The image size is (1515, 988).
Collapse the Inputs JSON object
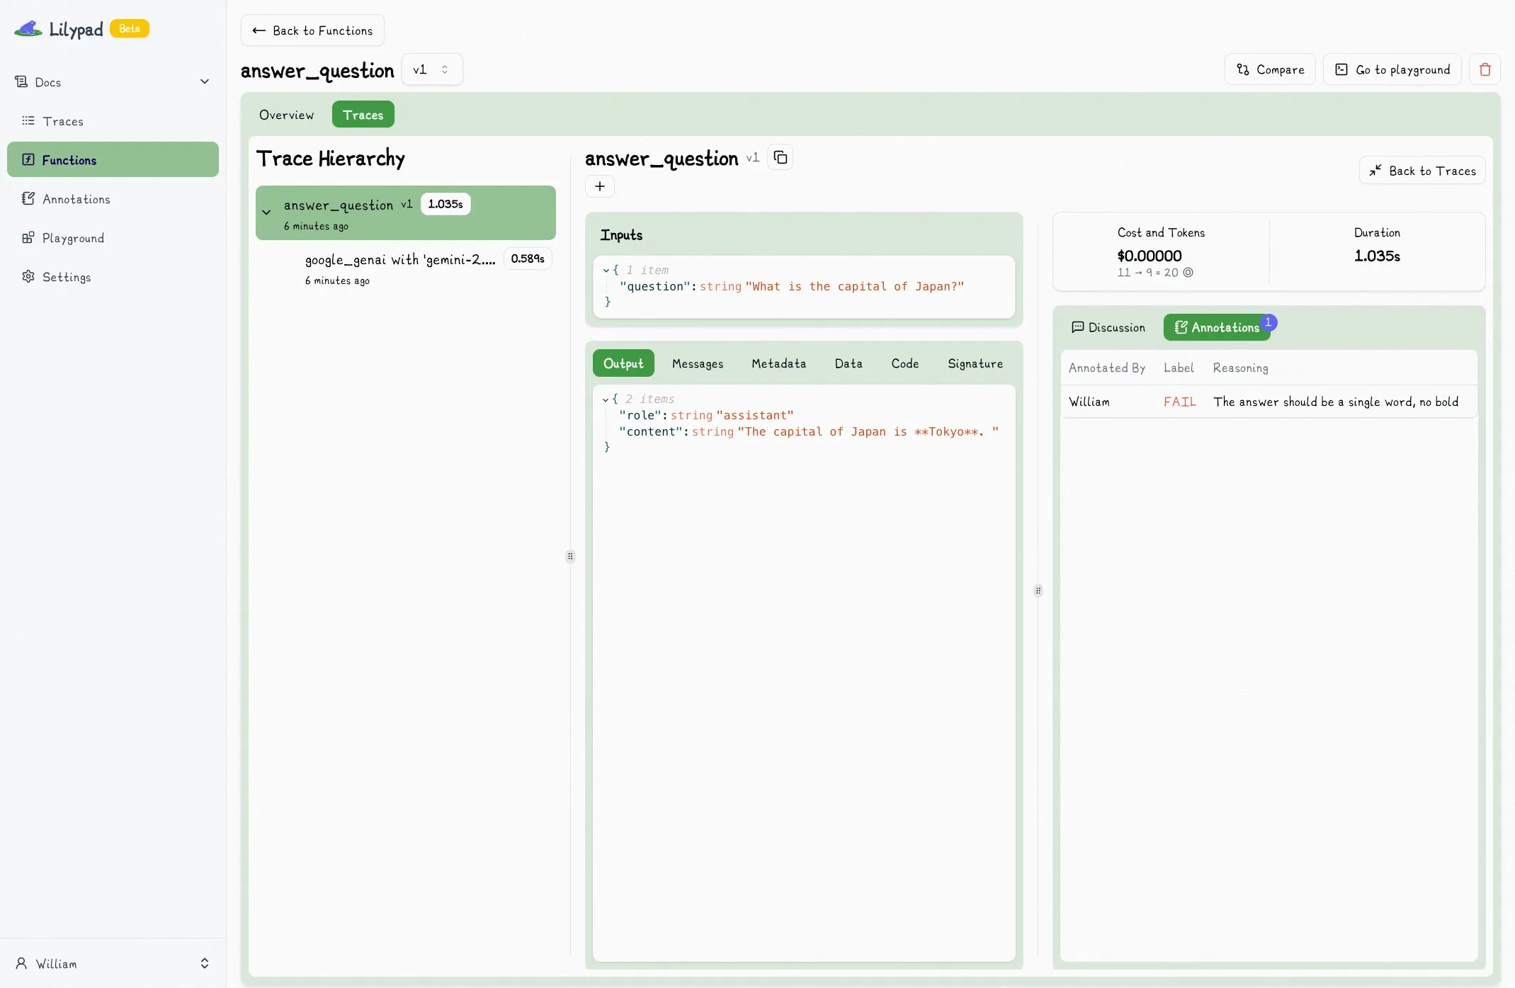(606, 270)
